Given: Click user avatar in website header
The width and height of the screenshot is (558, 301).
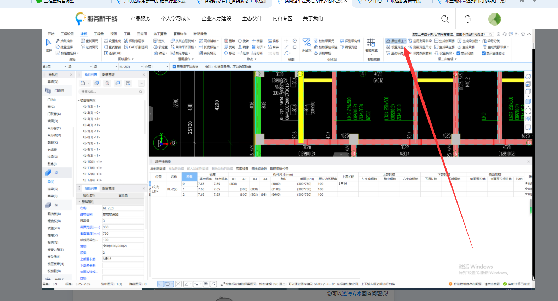Looking at the screenshot, I should [x=495, y=19].
